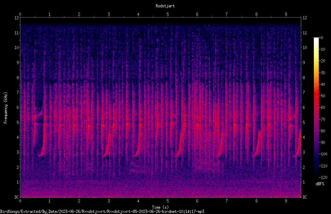Screen dimensions: 331x214
Task: Click the 12 tick on the left frequency axis
Action: (x=16, y=18)
